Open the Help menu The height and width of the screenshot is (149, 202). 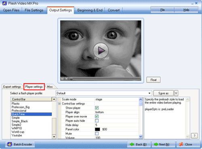pyautogui.click(x=186, y=10)
